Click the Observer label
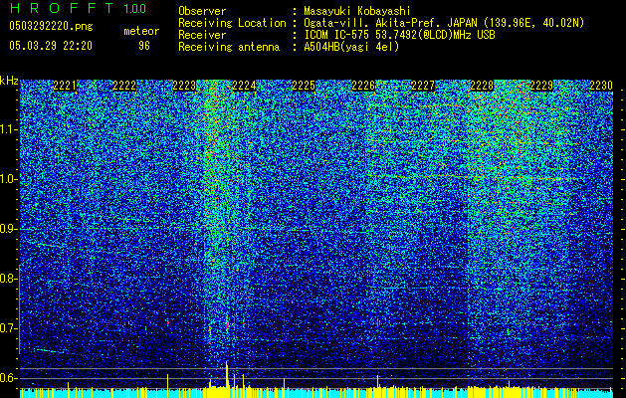Image resolution: width=626 pixels, height=398 pixels. pyautogui.click(x=202, y=11)
